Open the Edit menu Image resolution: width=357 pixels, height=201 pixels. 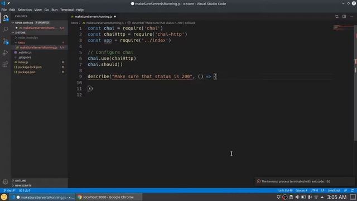tap(12, 10)
